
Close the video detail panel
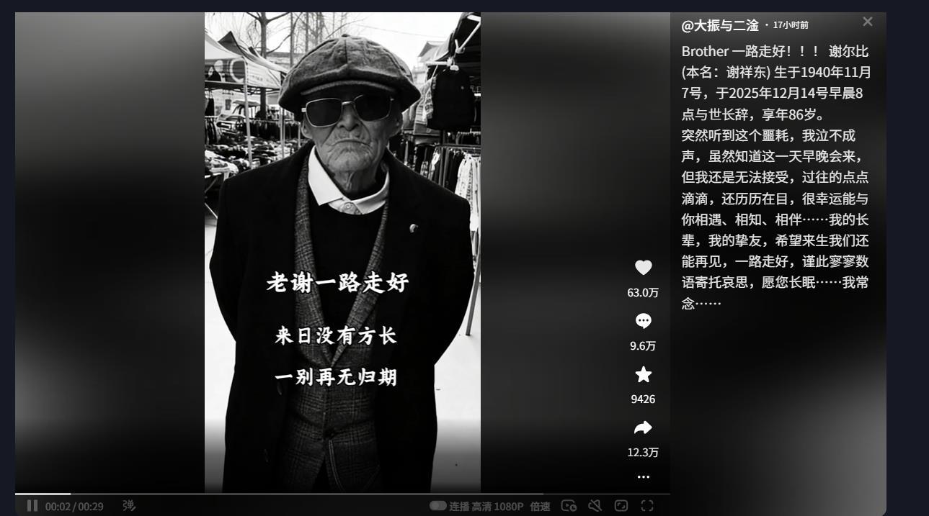point(868,22)
